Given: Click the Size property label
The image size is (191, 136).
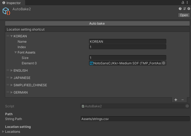Looking at the screenshot, I should click(x=25, y=58).
